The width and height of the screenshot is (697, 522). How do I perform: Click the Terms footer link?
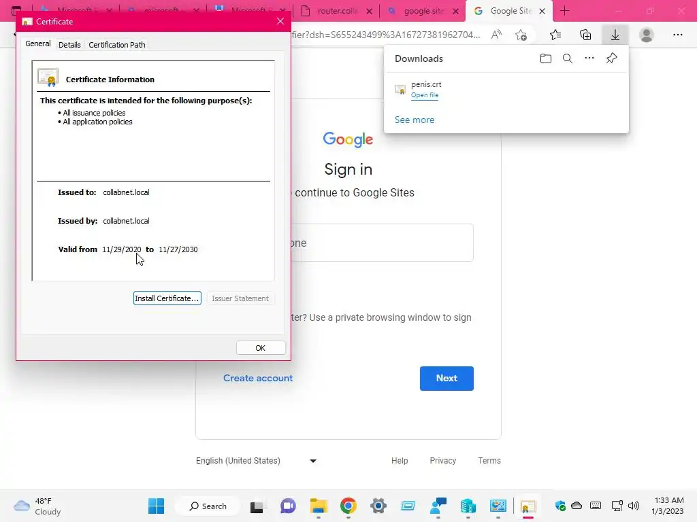click(x=489, y=461)
